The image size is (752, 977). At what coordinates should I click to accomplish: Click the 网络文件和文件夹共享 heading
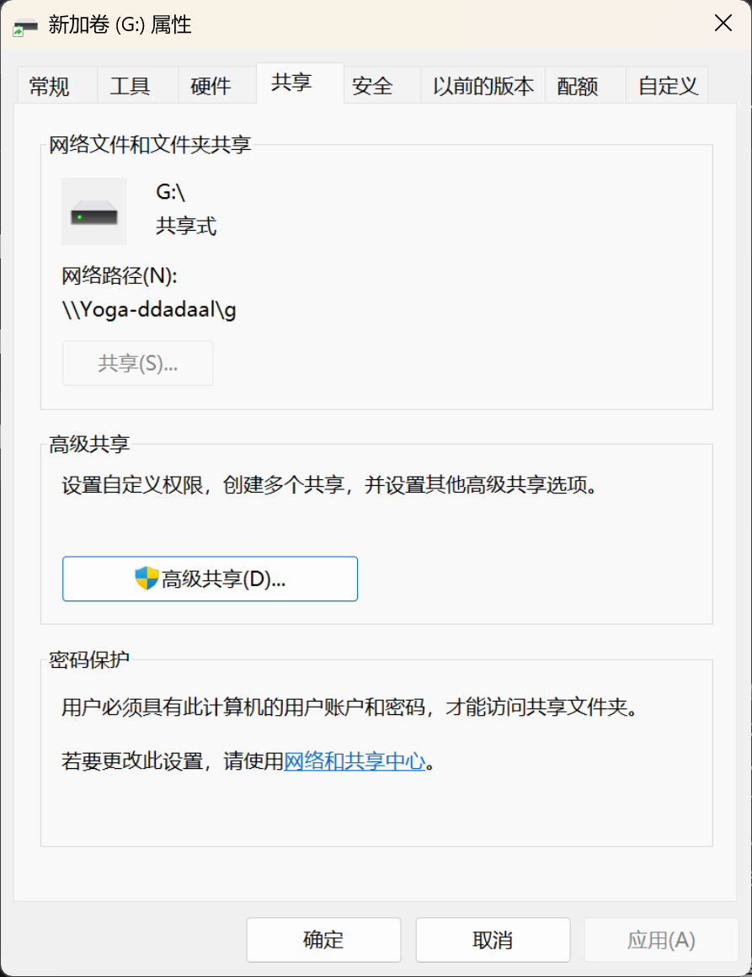[x=150, y=145]
